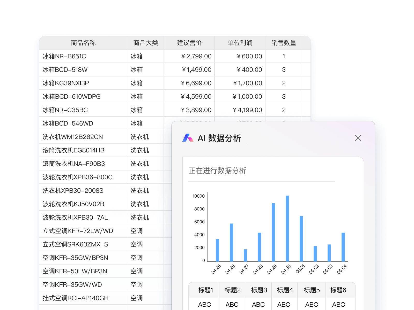The image size is (414, 310).
Task: Click price cell ¥4,599.00
Action: point(189,97)
